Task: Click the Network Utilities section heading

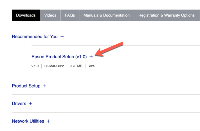Action: 28,121
